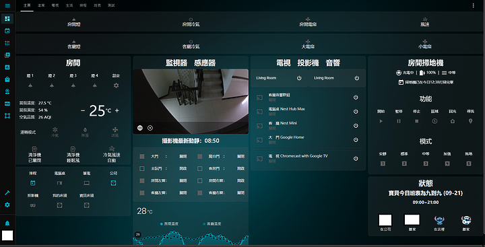The height and width of the screenshot is (247, 485).
Task: Toggle the 投影機 projector switch
Action: point(33,205)
